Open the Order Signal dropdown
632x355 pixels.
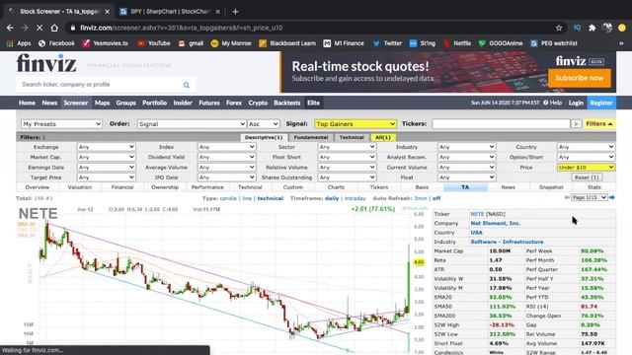[x=192, y=124]
